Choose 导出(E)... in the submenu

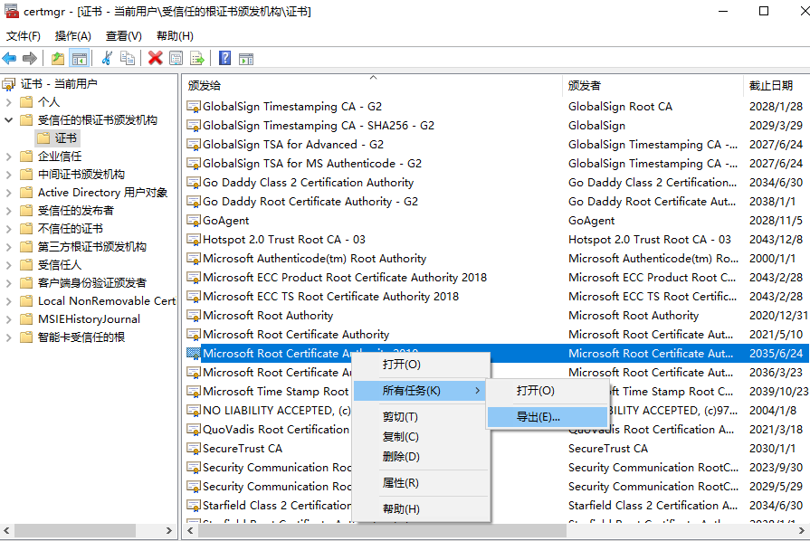pyautogui.click(x=547, y=417)
